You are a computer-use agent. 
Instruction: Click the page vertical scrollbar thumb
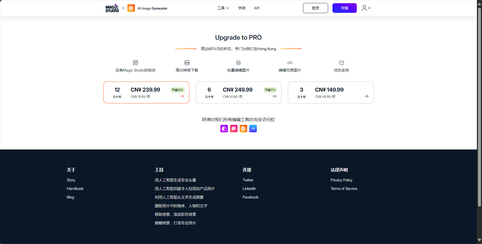(479, 107)
